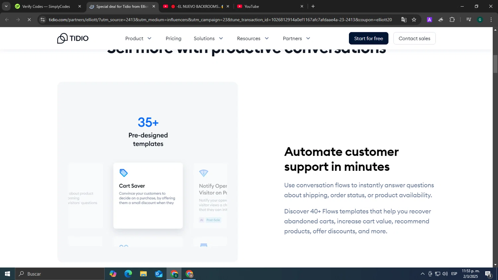
Task: Close the Verify Codes tab
Action: coord(80,6)
